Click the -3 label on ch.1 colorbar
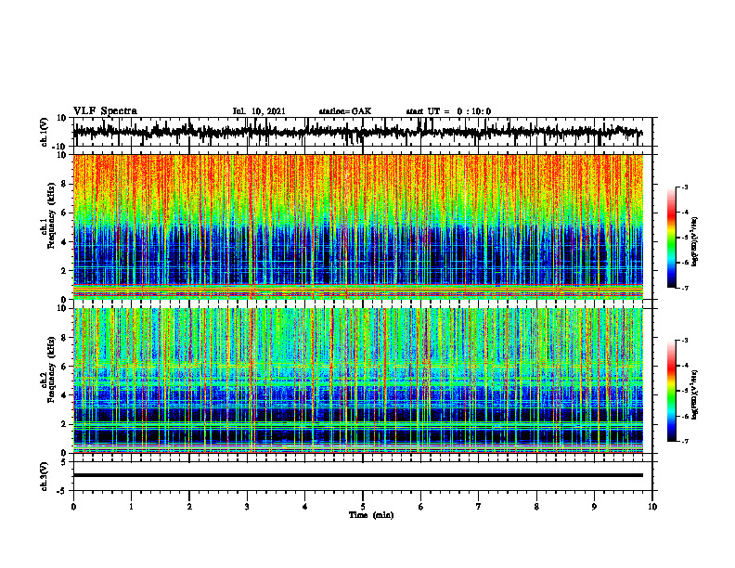 [685, 187]
